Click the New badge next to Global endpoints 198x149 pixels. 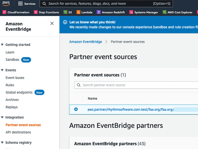(39, 93)
